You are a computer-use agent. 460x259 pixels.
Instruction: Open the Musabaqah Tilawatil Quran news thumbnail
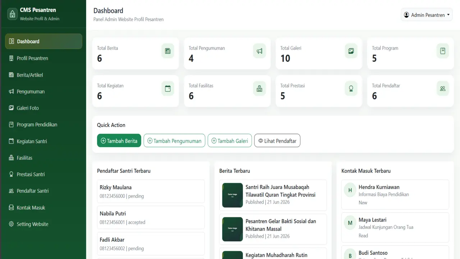coord(233,195)
